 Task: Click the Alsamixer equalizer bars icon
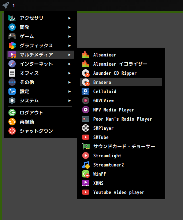(86, 55)
